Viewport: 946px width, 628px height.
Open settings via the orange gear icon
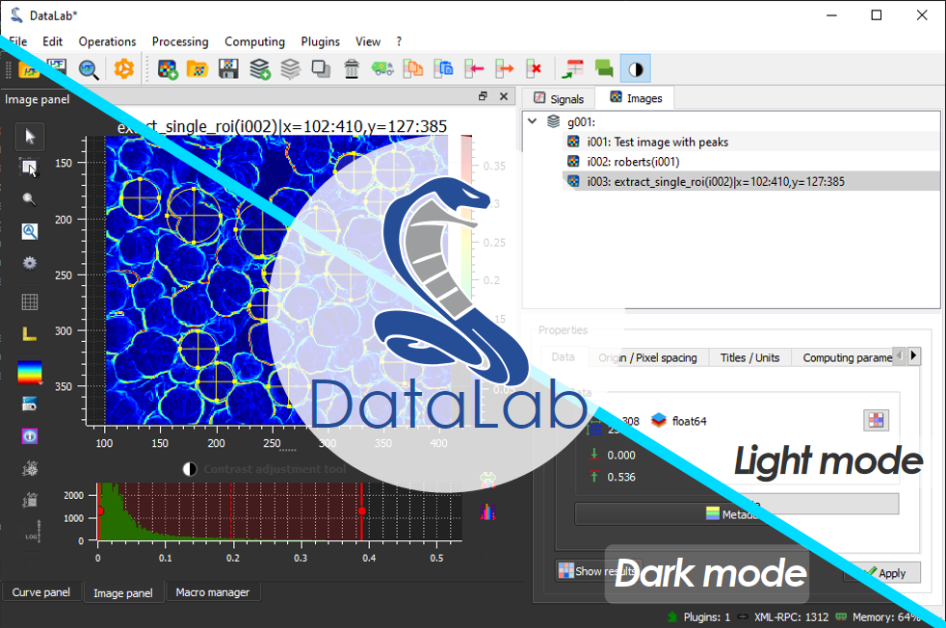tap(123, 68)
